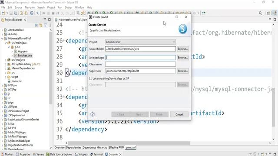Click the Class name input field

(x=140, y=64)
